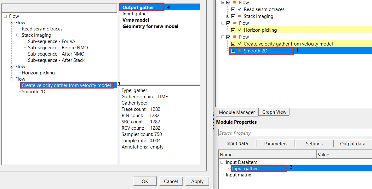Switch to the Module Manager tab
The width and height of the screenshot is (372, 189).
237,112
